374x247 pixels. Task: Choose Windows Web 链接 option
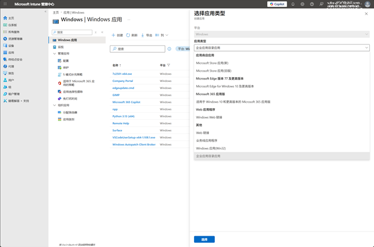pos(282,118)
